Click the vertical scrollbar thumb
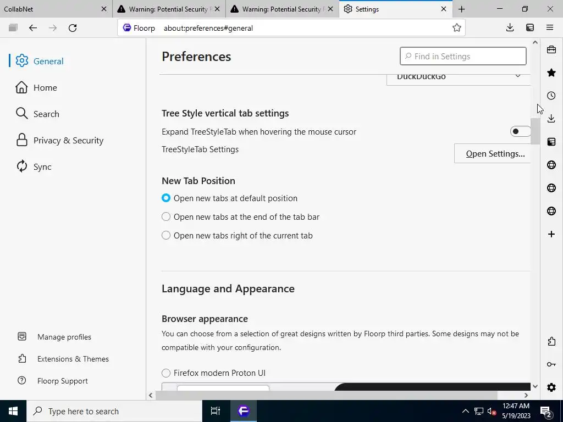Viewport: 563px width, 422px height. click(536, 131)
